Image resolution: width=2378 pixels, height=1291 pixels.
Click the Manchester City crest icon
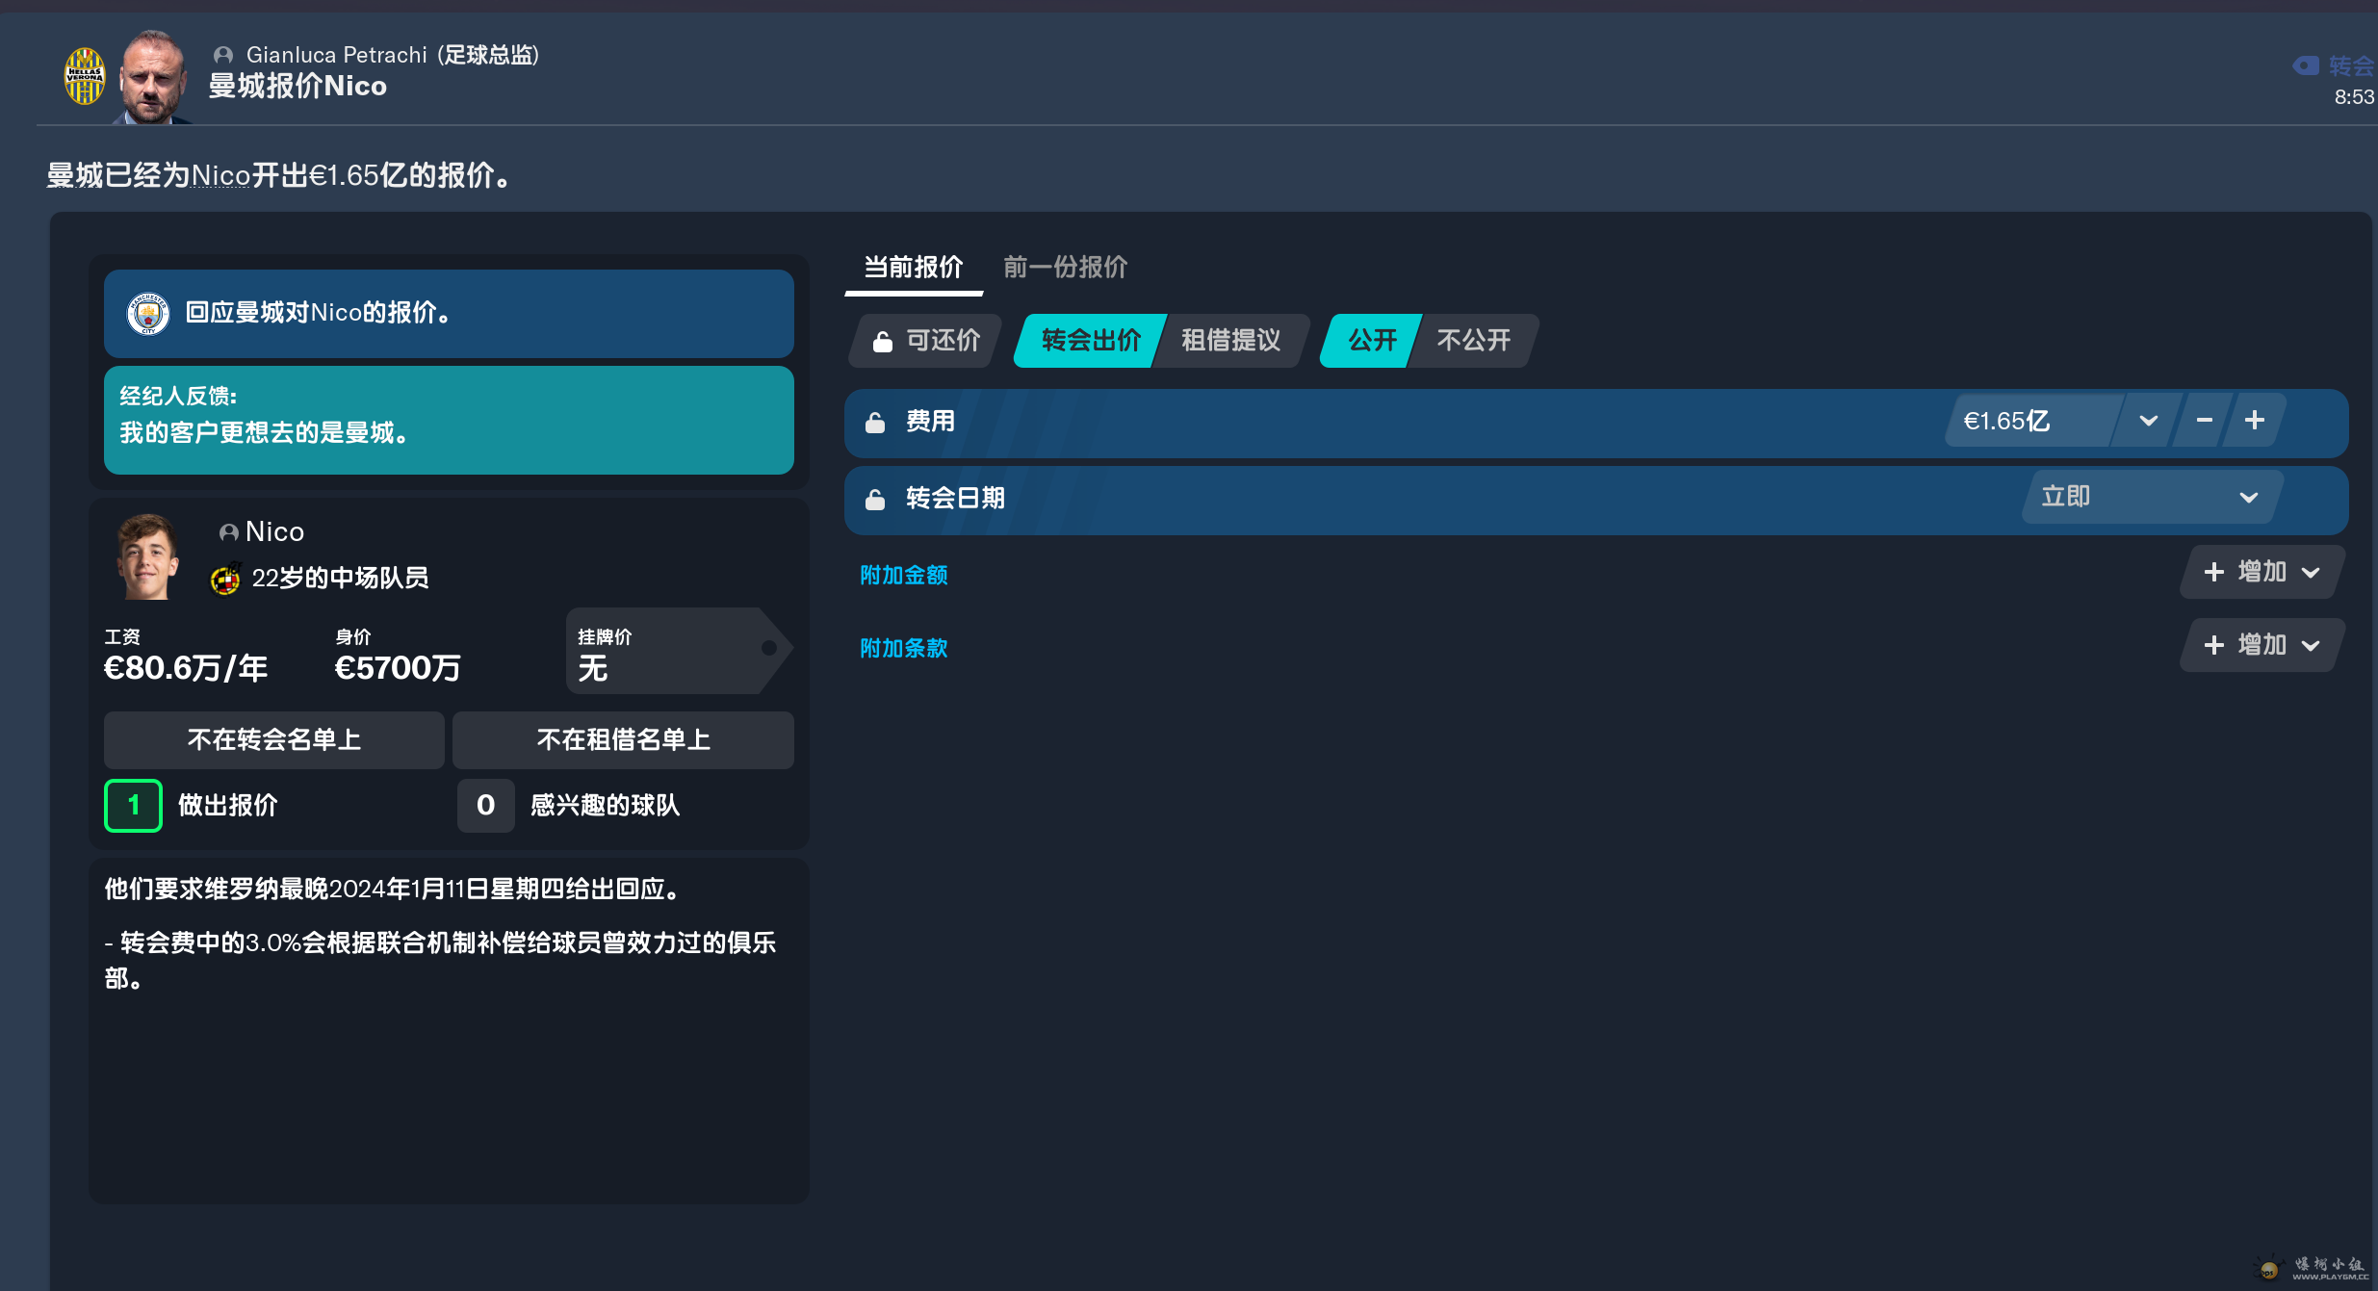148,313
